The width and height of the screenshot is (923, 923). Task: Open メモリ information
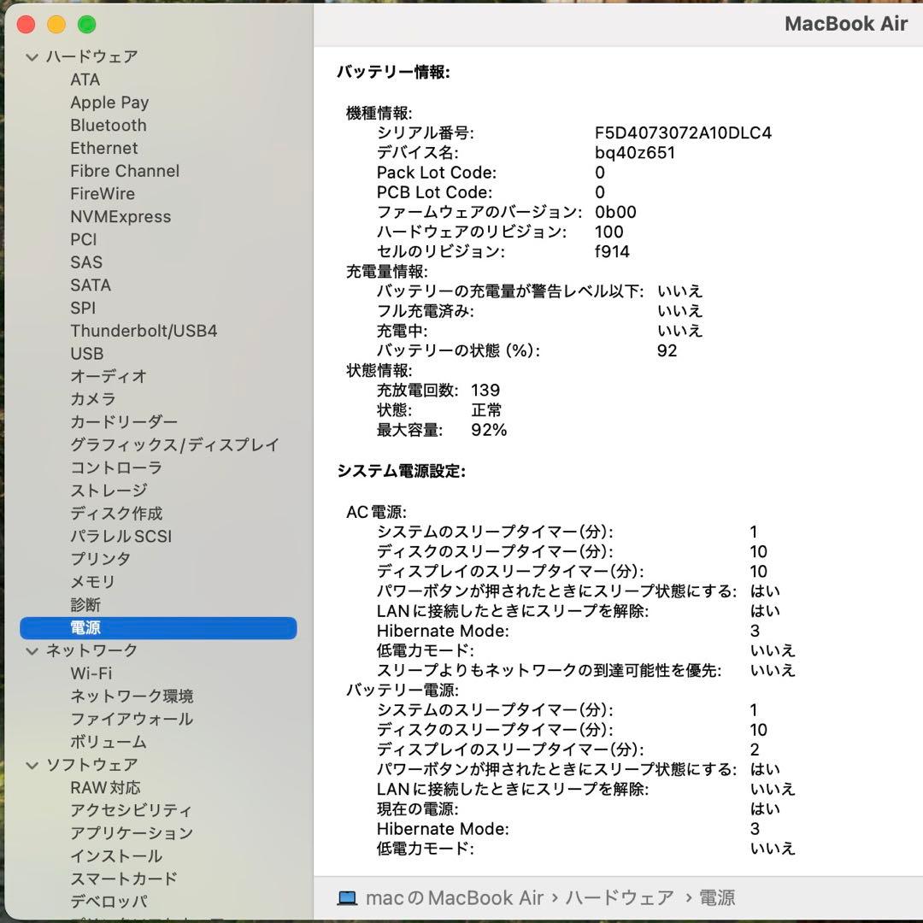(94, 581)
